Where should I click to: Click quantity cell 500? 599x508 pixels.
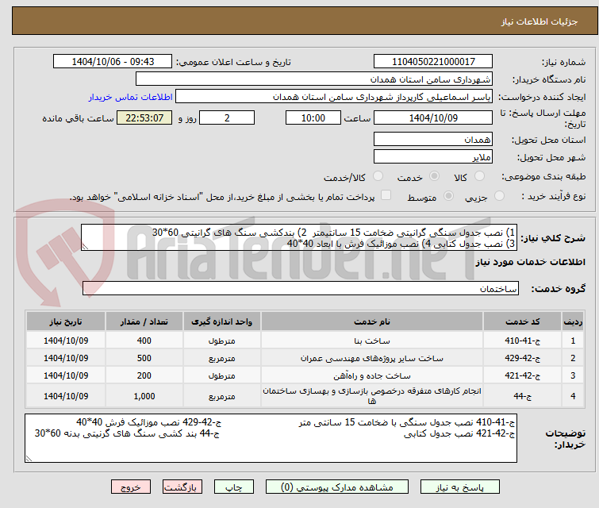click(144, 358)
